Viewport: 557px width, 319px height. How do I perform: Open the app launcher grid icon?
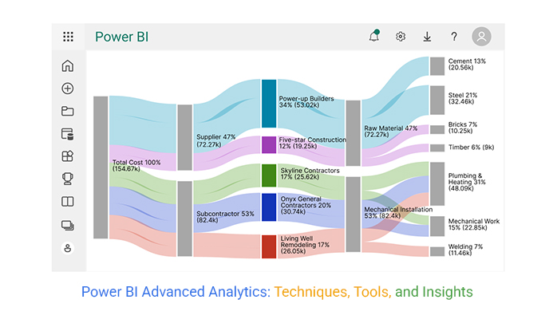pos(68,37)
